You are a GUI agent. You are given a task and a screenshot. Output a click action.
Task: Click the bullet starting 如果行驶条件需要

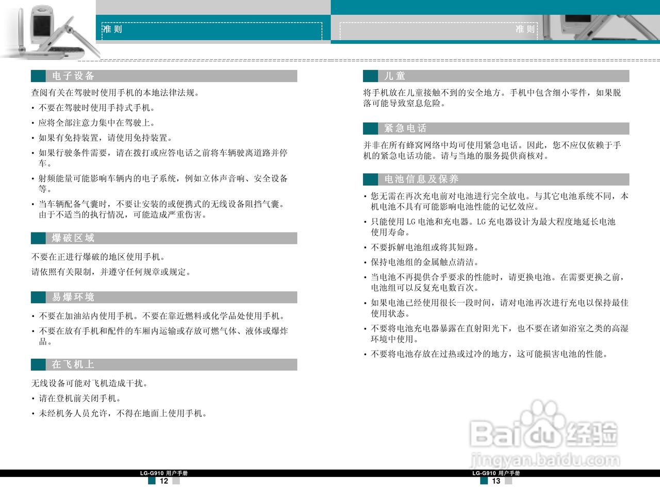[x=159, y=158]
